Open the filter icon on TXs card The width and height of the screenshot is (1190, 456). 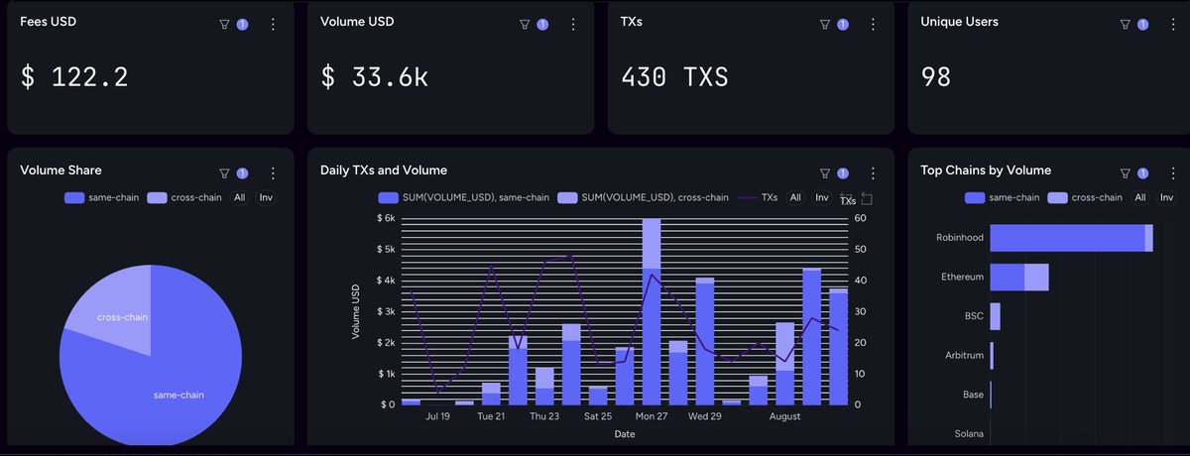click(825, 24)
